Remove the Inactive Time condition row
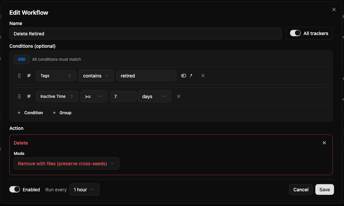This screenshot has height=206, width=344. [x=179, y=96]
